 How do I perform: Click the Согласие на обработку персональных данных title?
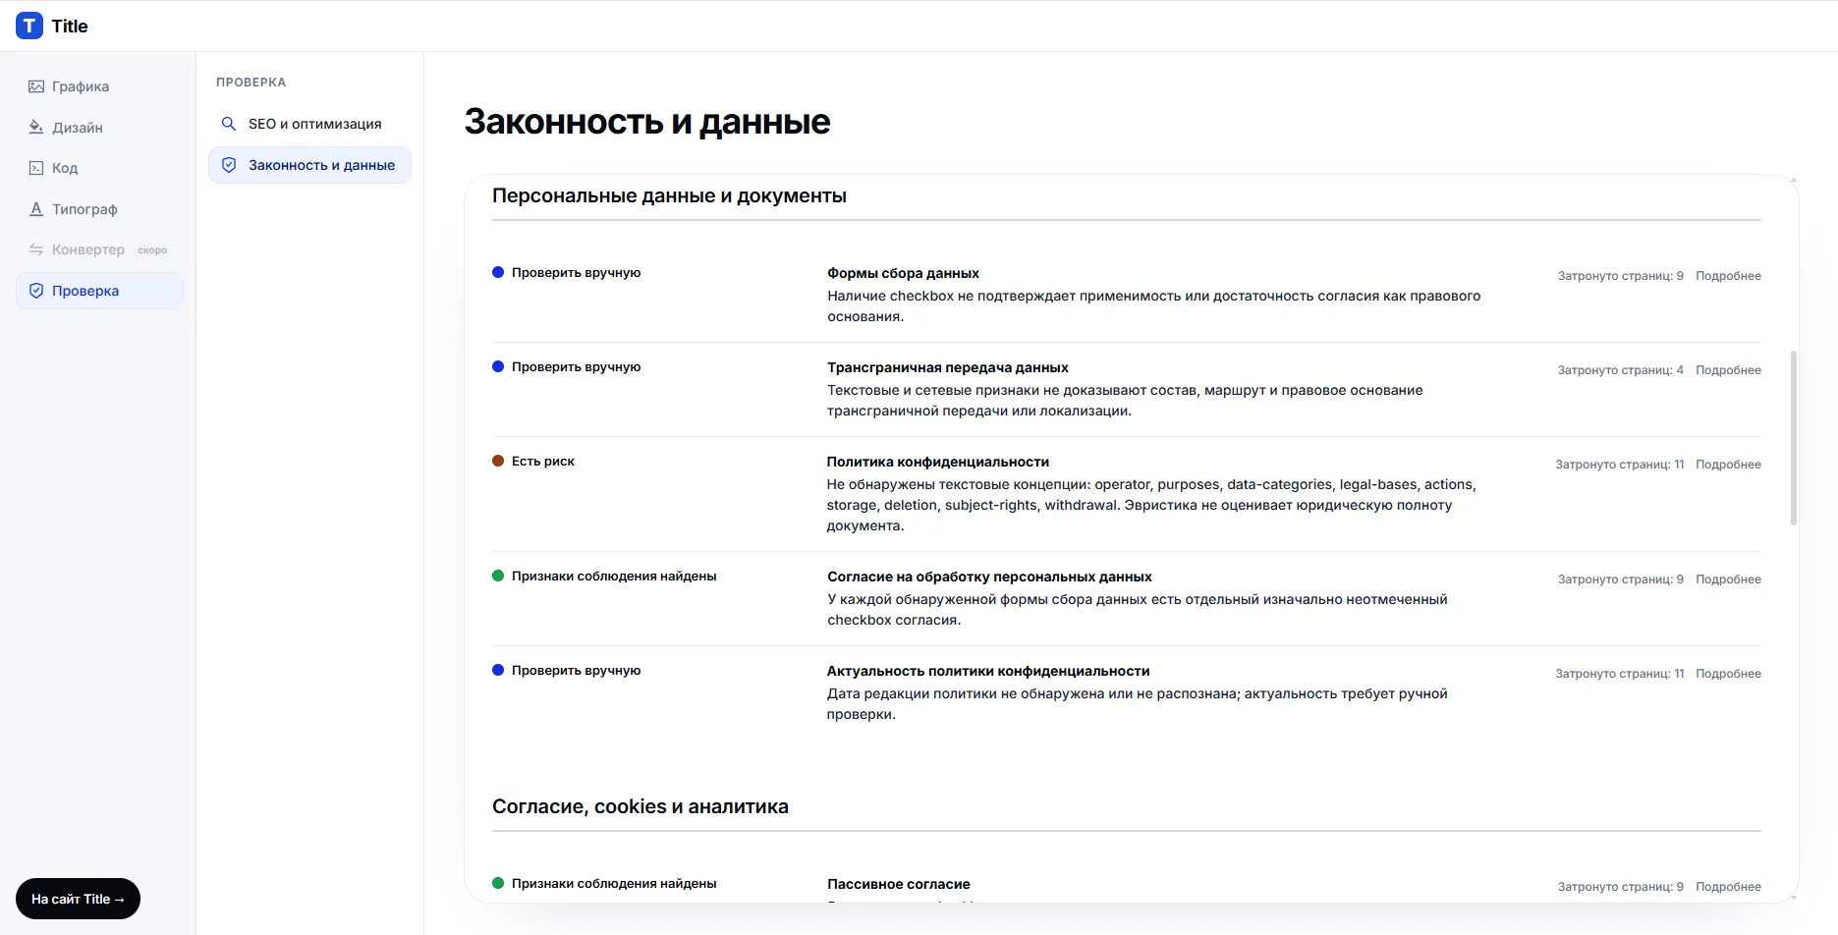tap(989, 577)
